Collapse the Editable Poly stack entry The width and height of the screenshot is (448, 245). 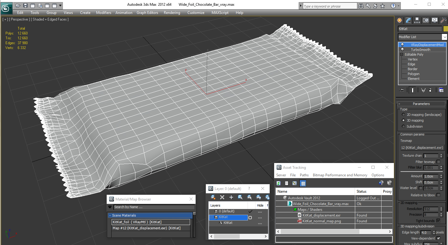tap(402, 54)
